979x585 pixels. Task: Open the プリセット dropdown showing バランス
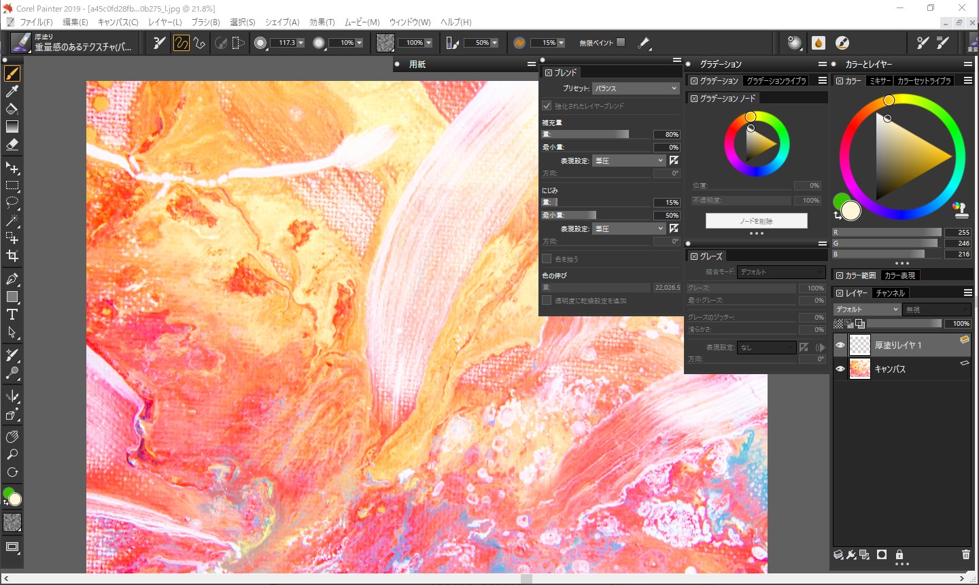pos(636,88)
